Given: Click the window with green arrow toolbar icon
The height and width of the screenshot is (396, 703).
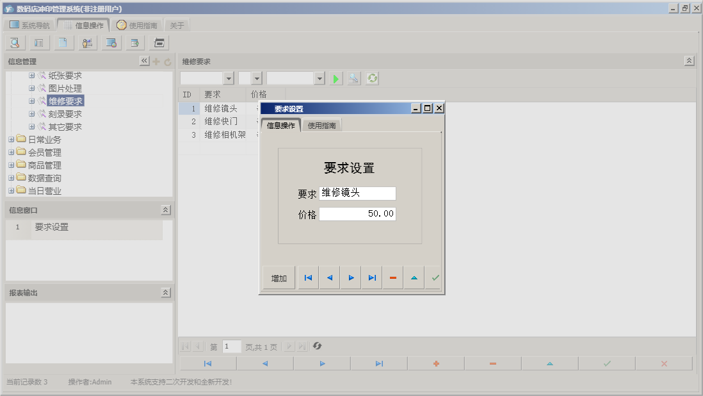Looking at the screenshot, I should point(135,43).
